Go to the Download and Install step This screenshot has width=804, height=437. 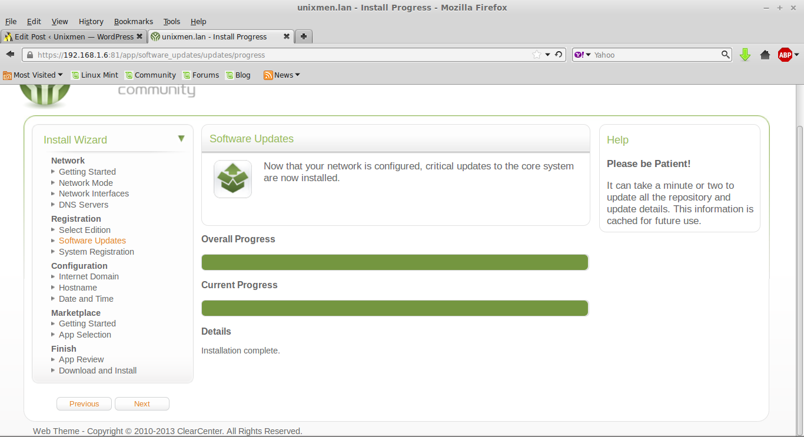(98, 371)
